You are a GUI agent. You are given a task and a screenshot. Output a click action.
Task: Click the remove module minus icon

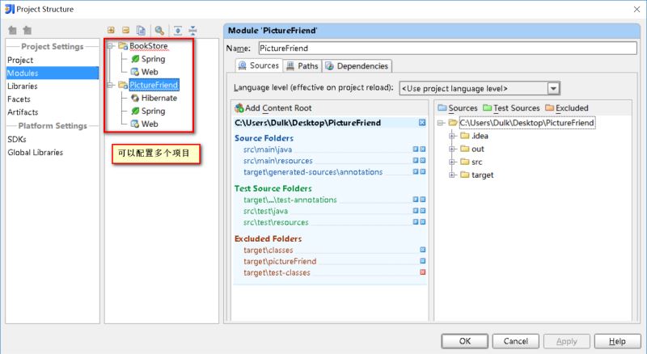click(x=126, y=30)
